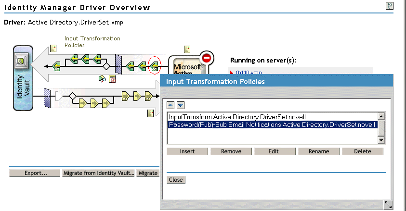Click the policy list scrollbar down arrow

[381, 140]
